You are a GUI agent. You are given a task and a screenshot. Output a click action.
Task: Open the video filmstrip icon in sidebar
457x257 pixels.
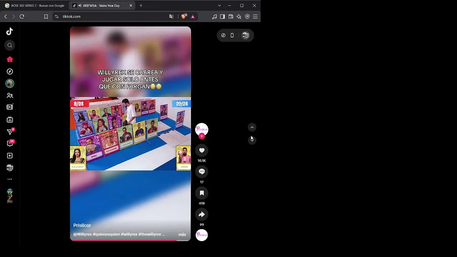(10, 107)
